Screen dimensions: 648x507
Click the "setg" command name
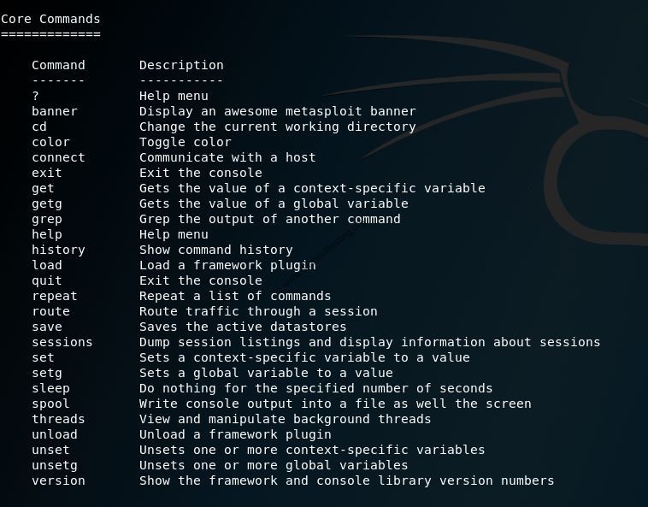[47, 373]
